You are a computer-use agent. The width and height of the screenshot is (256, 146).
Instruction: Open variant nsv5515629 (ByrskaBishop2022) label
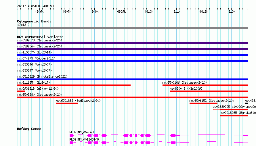pyautogui.click(x=42, y=76)
